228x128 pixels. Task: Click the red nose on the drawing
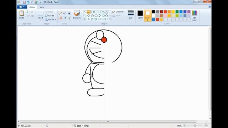click(104, 40)
